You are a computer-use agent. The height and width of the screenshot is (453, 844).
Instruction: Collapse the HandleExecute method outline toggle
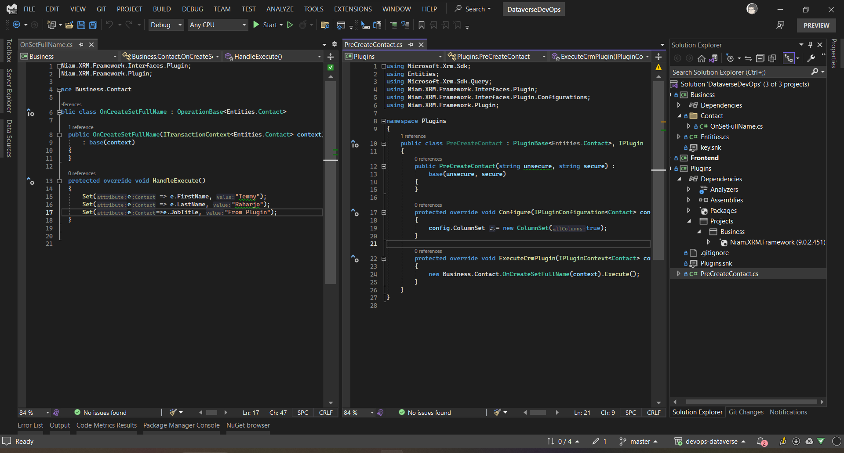click(59, 181)
